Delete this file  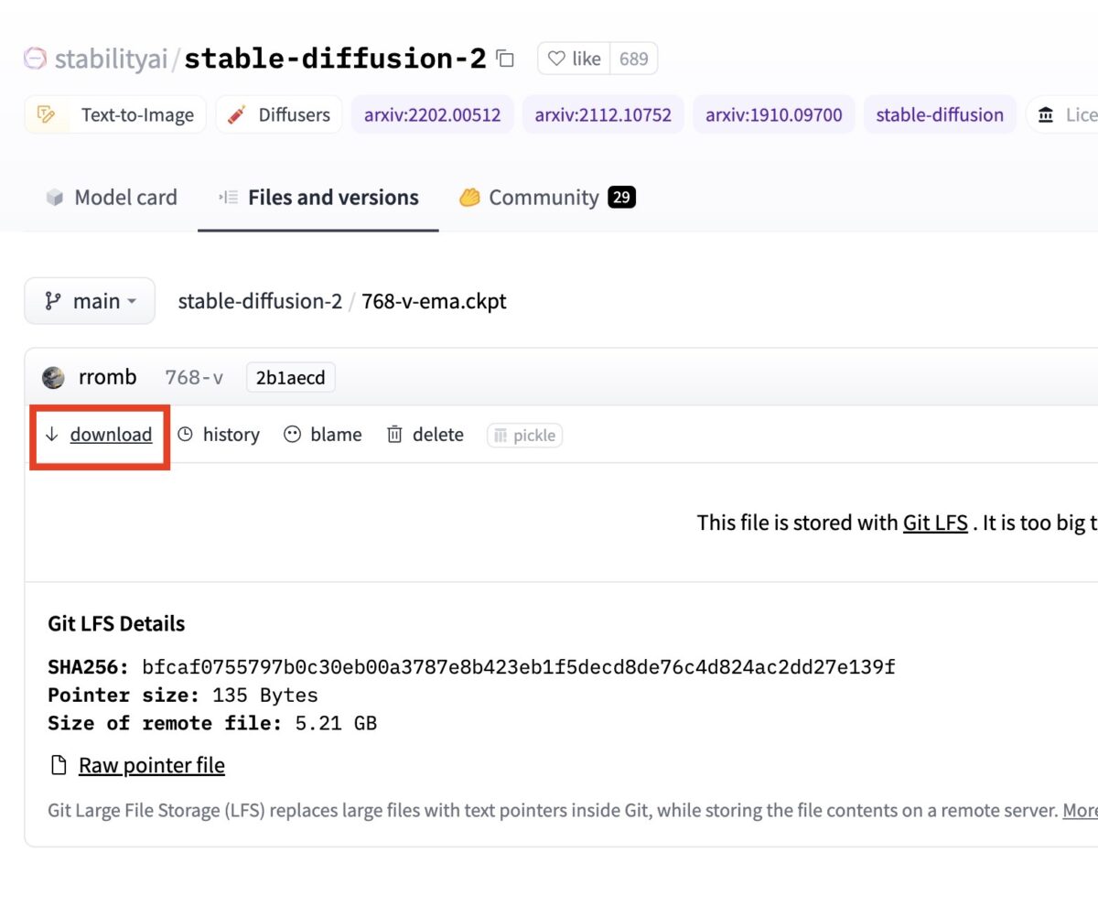click(x=425, y=435)
